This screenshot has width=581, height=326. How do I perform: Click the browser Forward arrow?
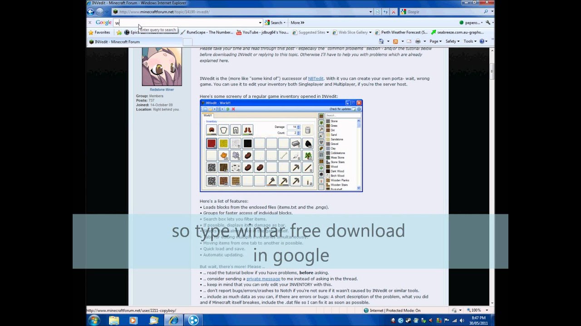pyautogui.click(x=100, y=12)
